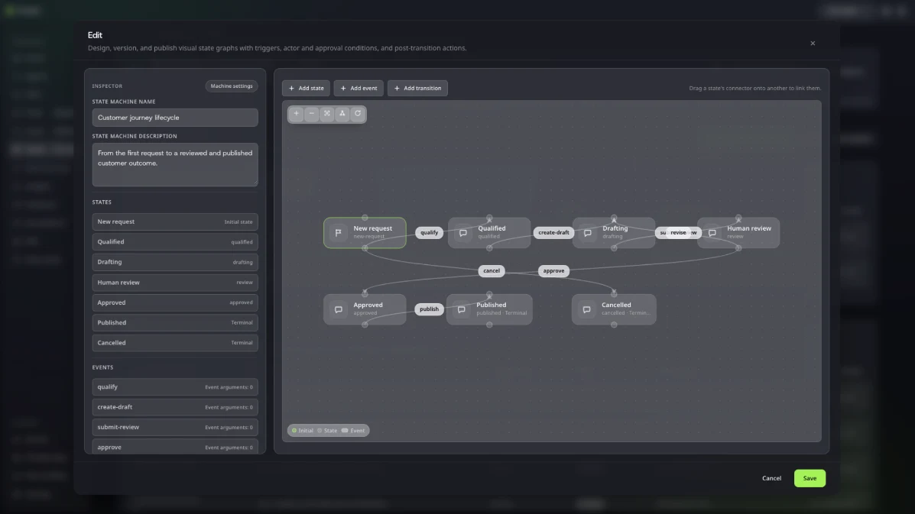Open Machine settings
The image size is (915, 514).
click(x=232, y=86)
